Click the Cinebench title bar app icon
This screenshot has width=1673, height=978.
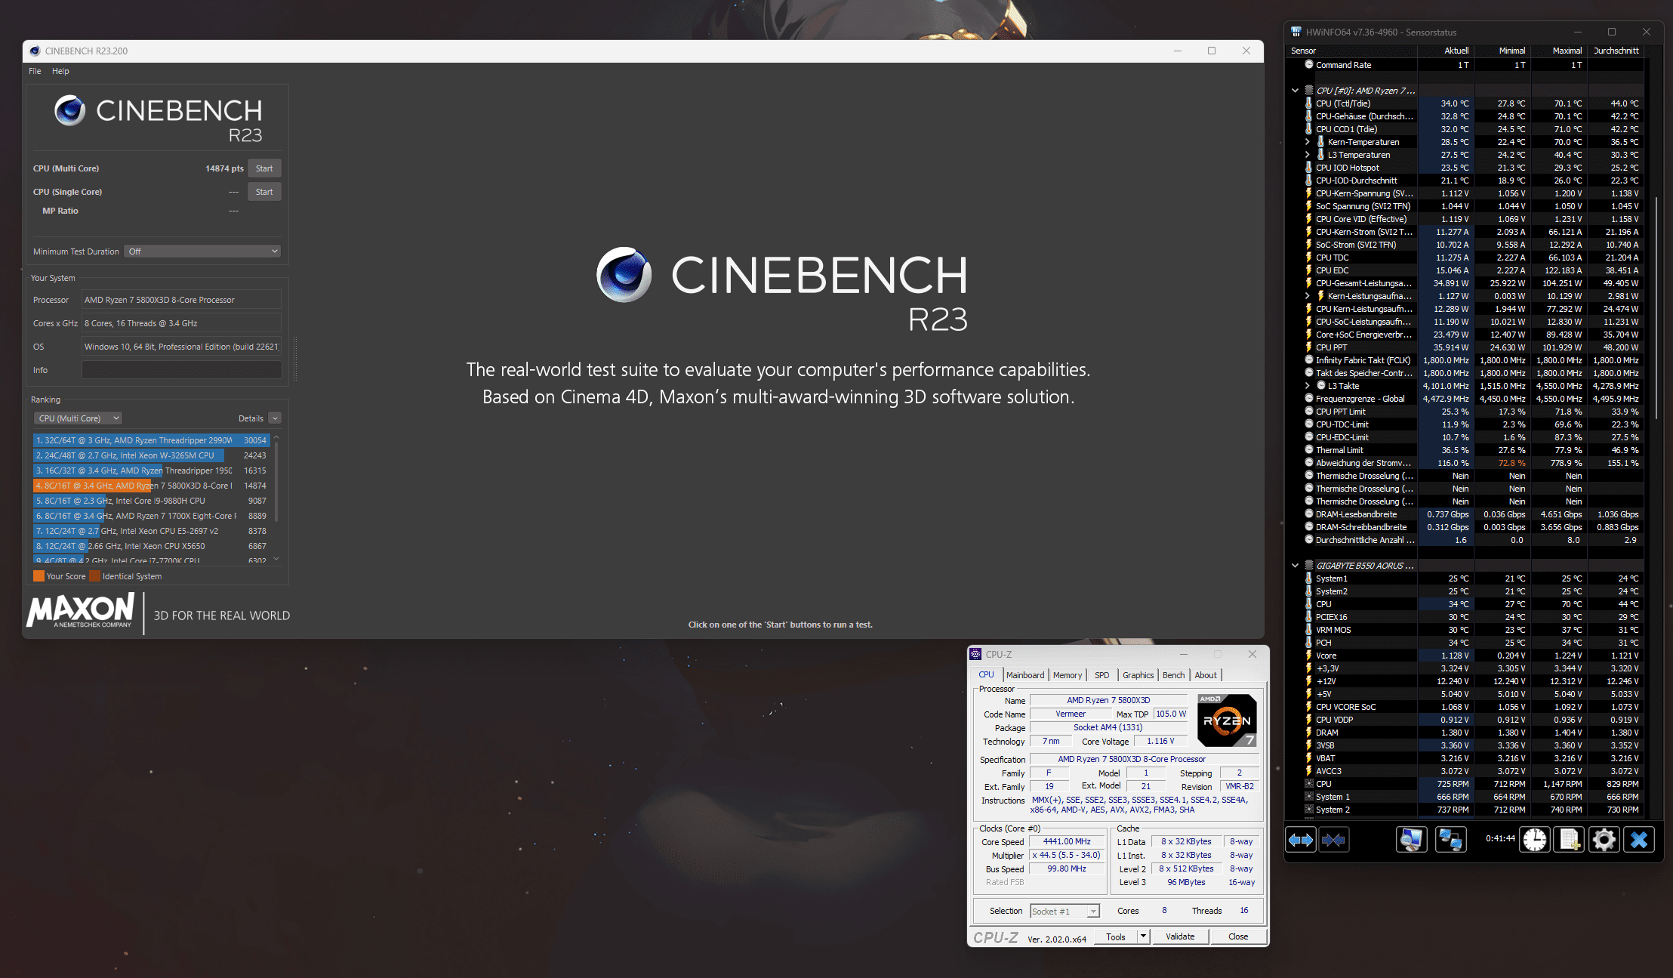pos(35,51)
